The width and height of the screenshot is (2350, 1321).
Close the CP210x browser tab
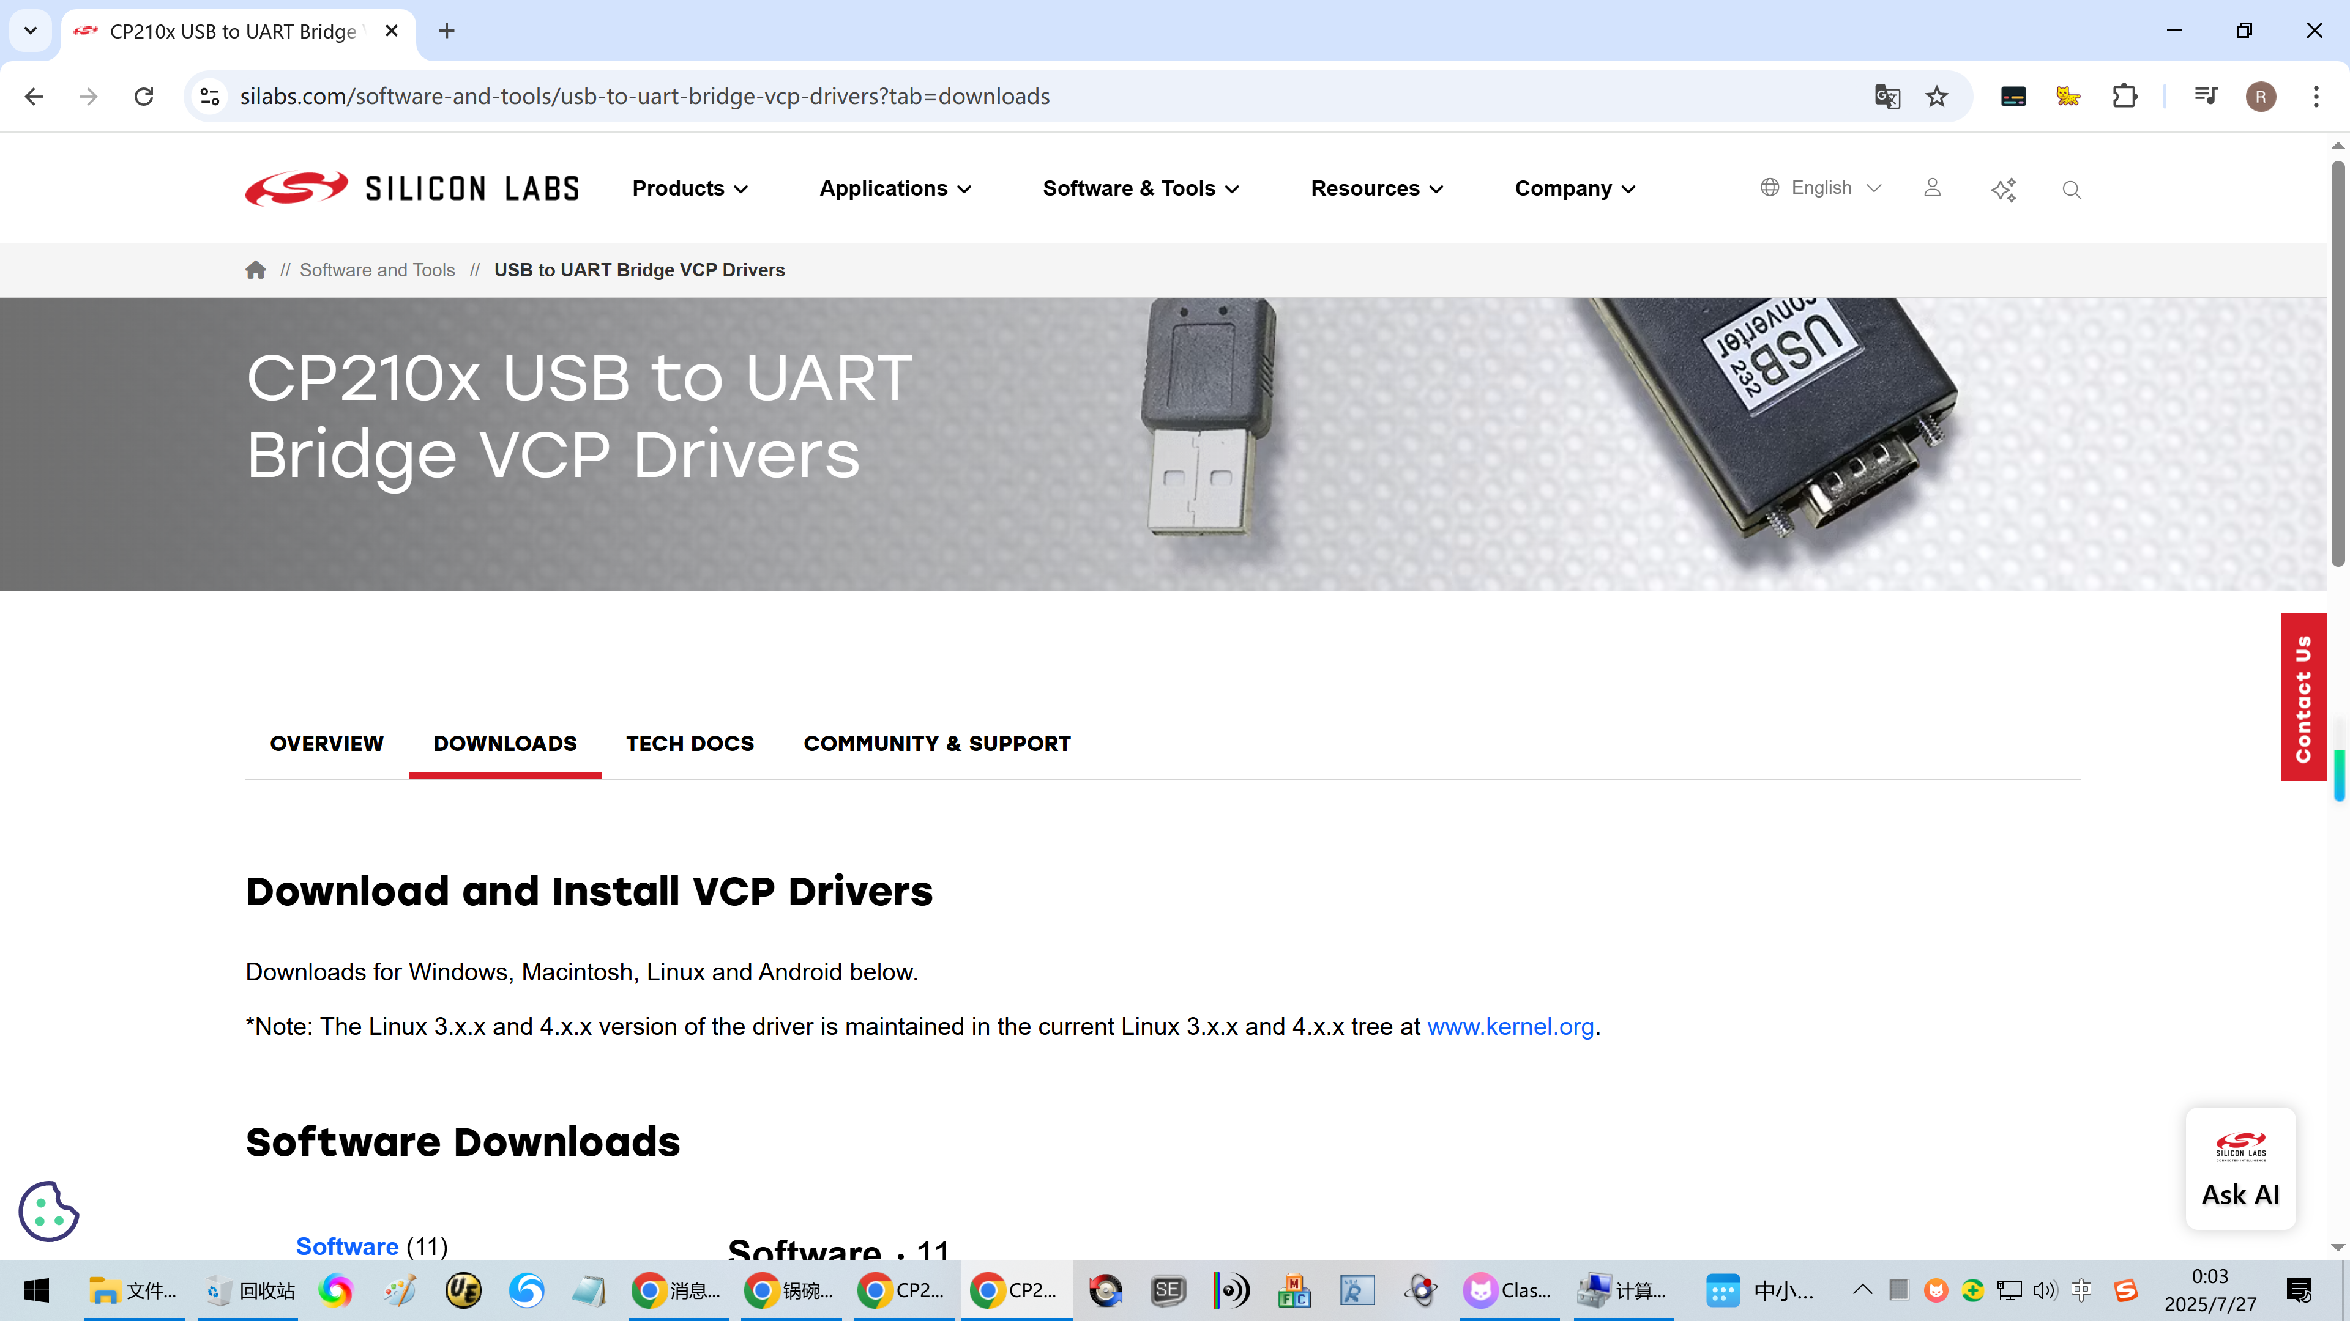[392, 31]
